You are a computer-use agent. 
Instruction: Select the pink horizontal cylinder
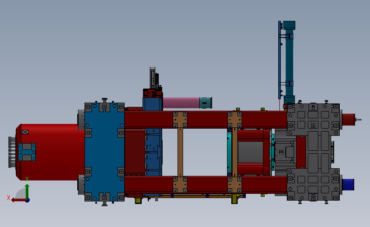tap(181, 103)
